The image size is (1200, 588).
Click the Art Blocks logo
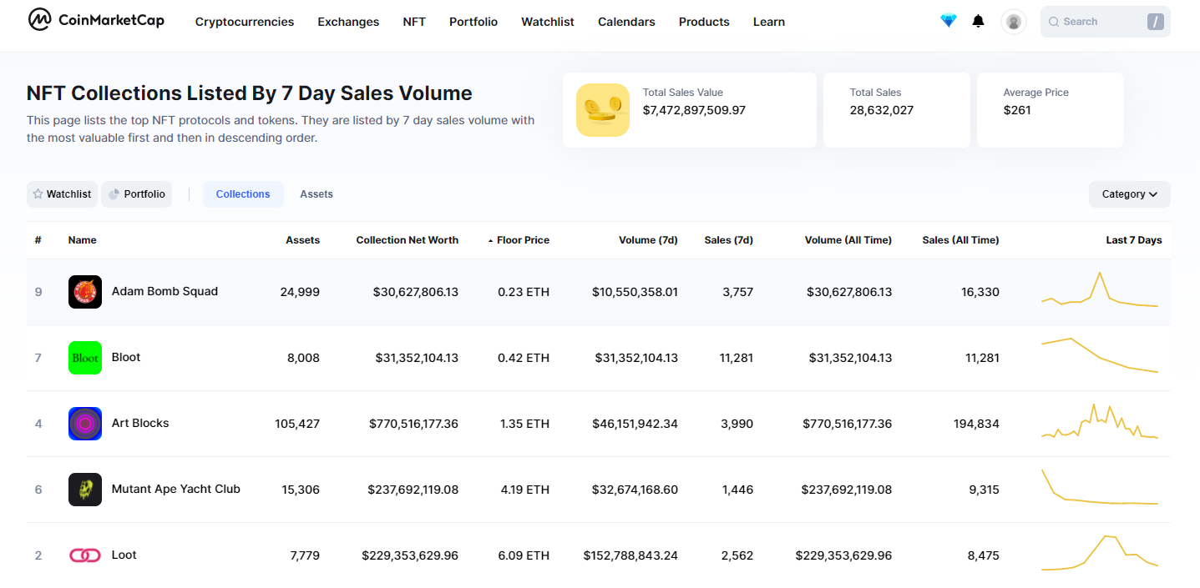click(x=85, y=424)
